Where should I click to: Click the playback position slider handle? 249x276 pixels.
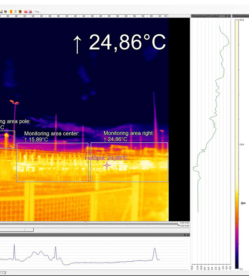85,223
